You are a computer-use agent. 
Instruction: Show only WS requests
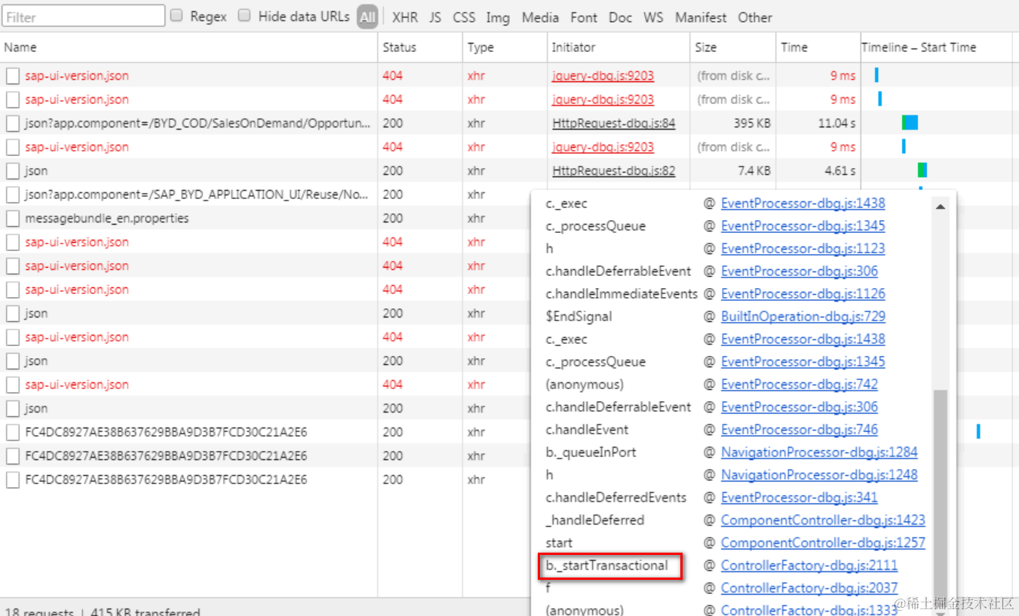click(654, 17)
